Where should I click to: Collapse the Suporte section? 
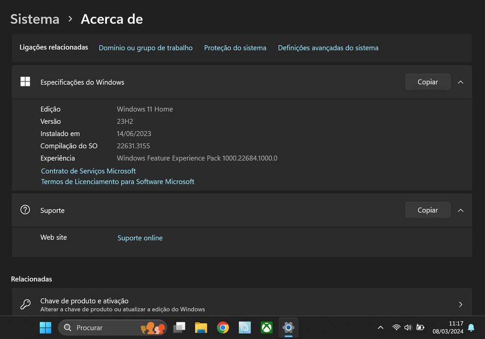point(461,210)
